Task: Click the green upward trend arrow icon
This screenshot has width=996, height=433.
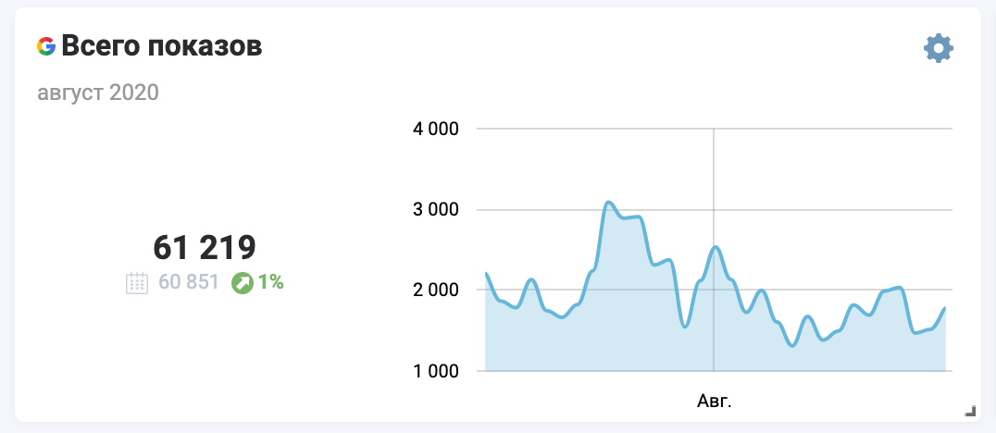Action: 243,283
